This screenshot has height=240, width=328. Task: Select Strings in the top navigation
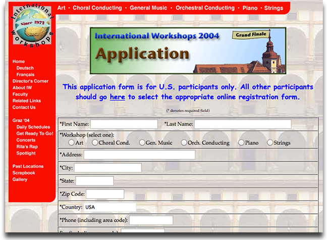point(274,8)
